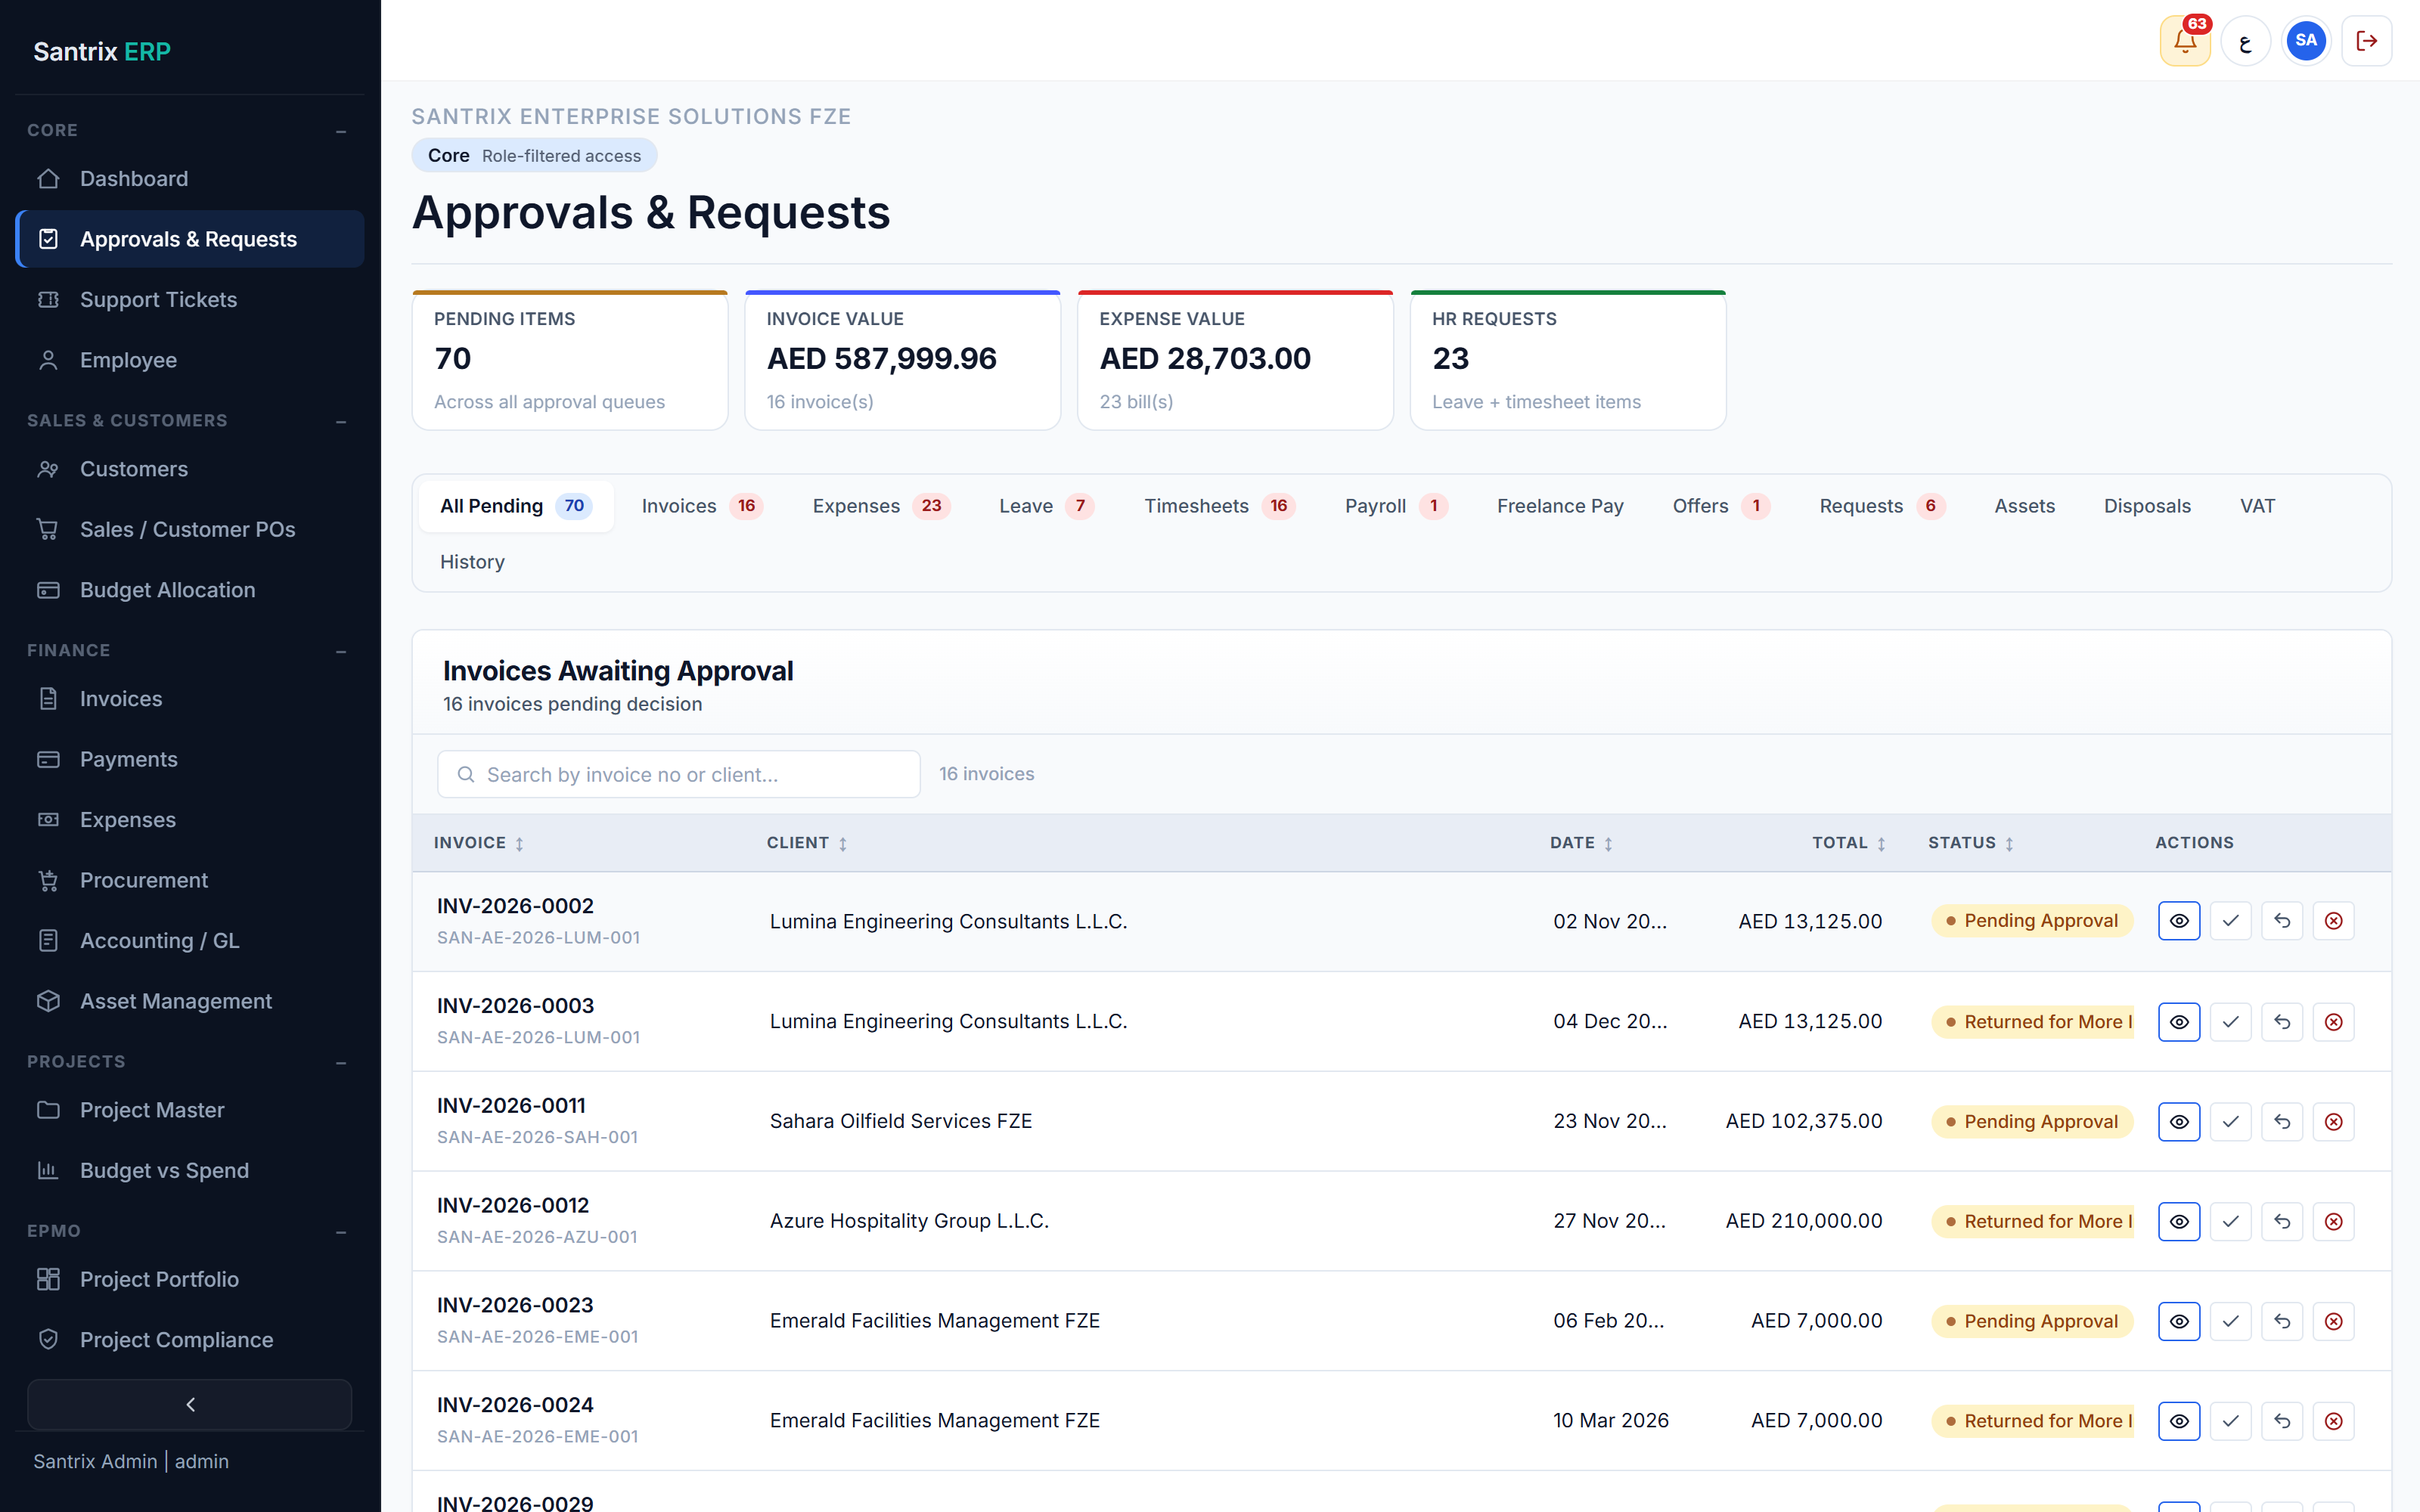Preview invoice INV-2026-0023 with eye icon
2420x1512 pixels.
[x=2179, y=1321]
